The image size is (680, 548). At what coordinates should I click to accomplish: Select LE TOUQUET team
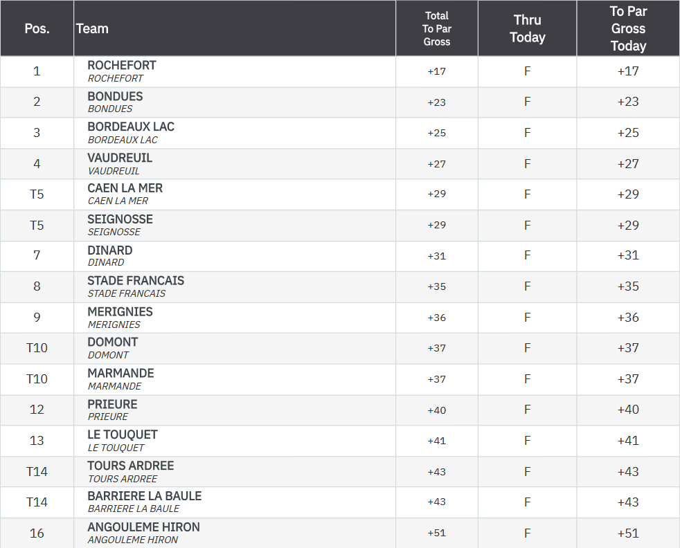pyautogui.click(x=123, y=435)
